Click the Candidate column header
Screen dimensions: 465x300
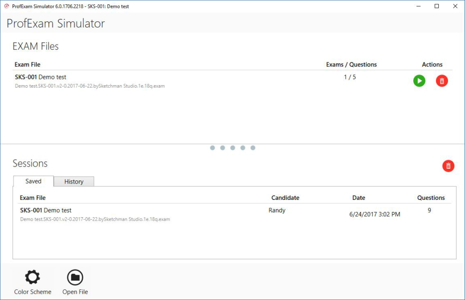[285, 197]
